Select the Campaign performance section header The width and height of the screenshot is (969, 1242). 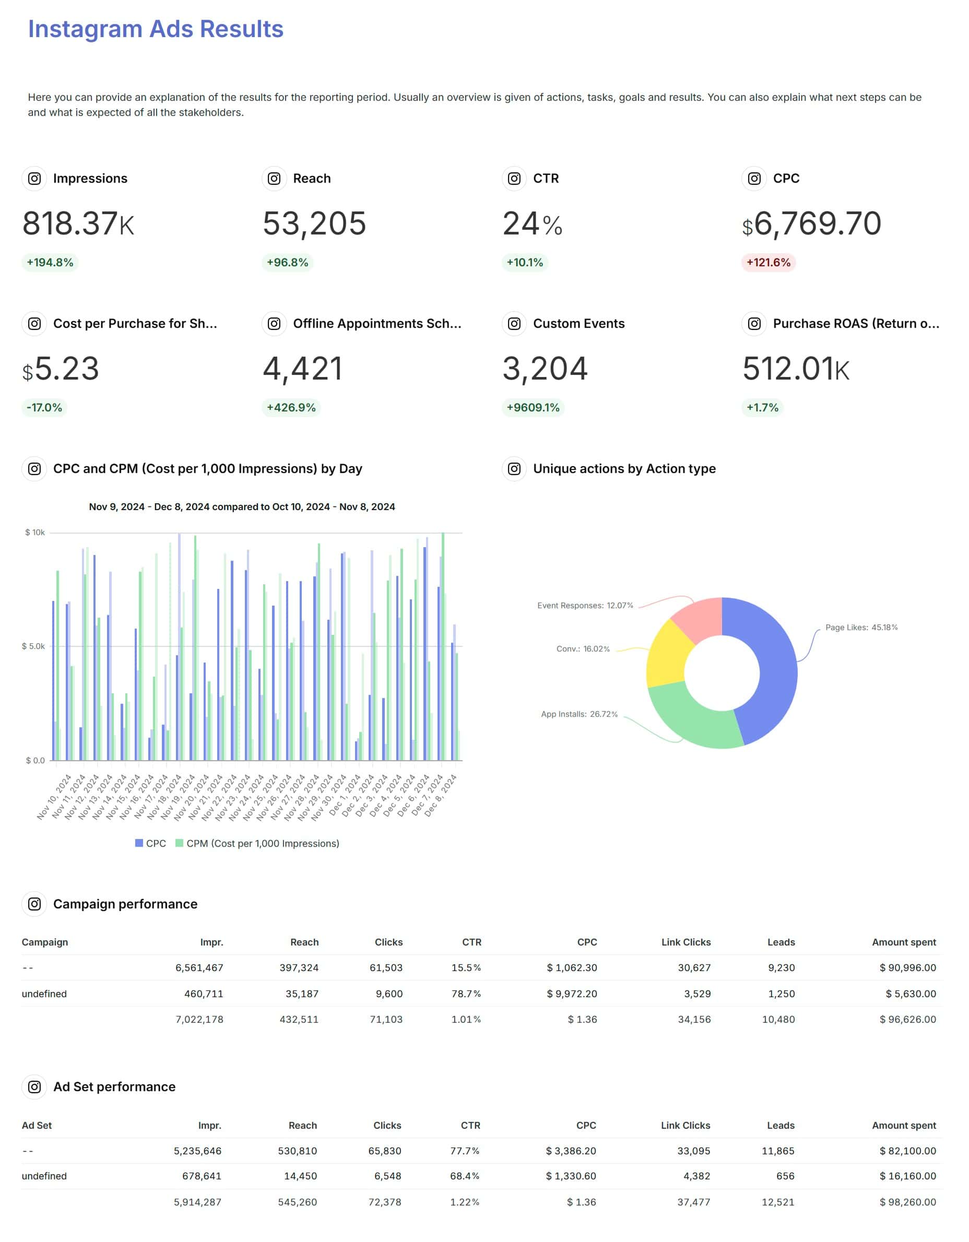tap(125, 904)
